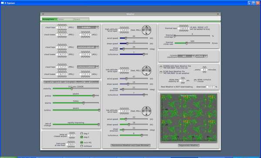Switch to the Water tab
Screen dimensions: 261x158
65,19
